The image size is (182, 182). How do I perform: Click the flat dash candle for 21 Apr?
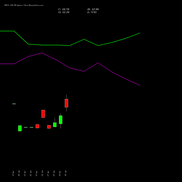[26, 127]
